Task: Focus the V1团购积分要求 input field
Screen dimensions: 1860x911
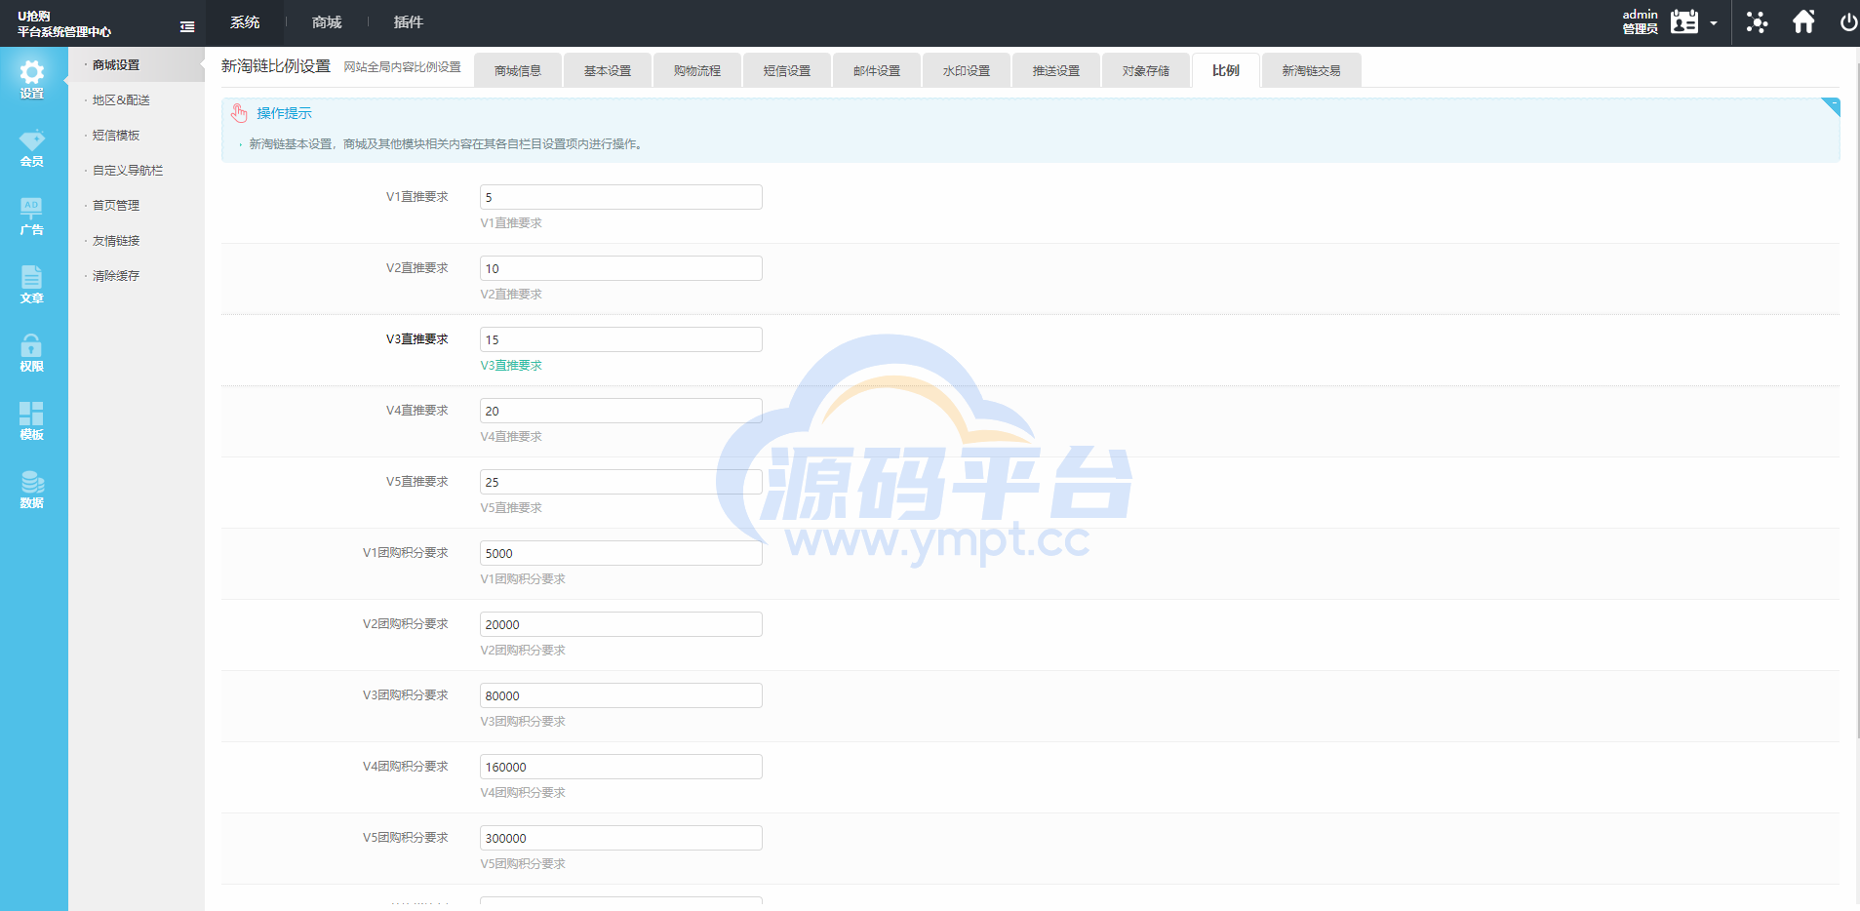Action: coord(621,553)
